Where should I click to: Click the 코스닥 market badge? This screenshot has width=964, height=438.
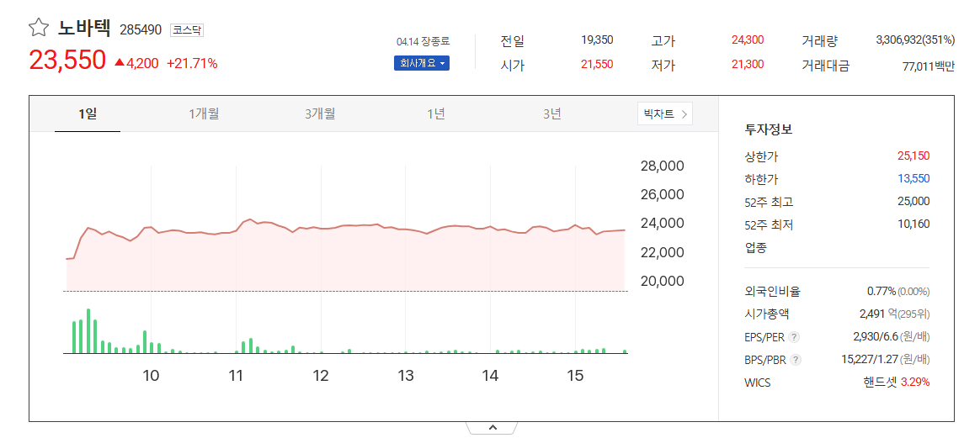coord(187,29)
